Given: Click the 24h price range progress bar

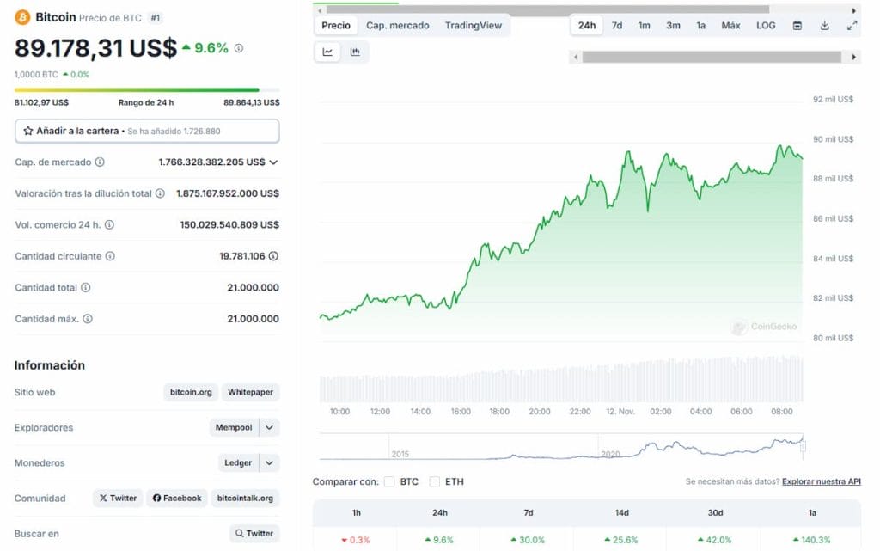Looking at the screenshot, I should 147,89.
